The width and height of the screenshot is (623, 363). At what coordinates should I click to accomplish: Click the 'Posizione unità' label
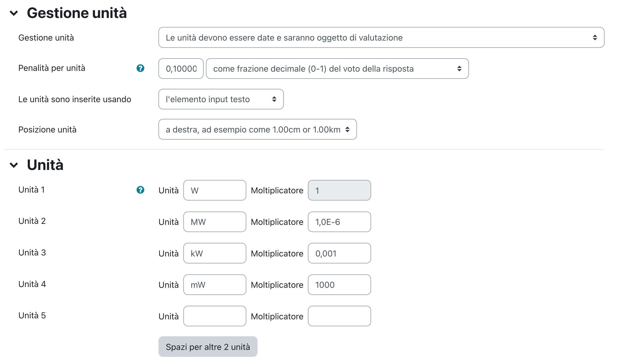[x=48, y=130]
